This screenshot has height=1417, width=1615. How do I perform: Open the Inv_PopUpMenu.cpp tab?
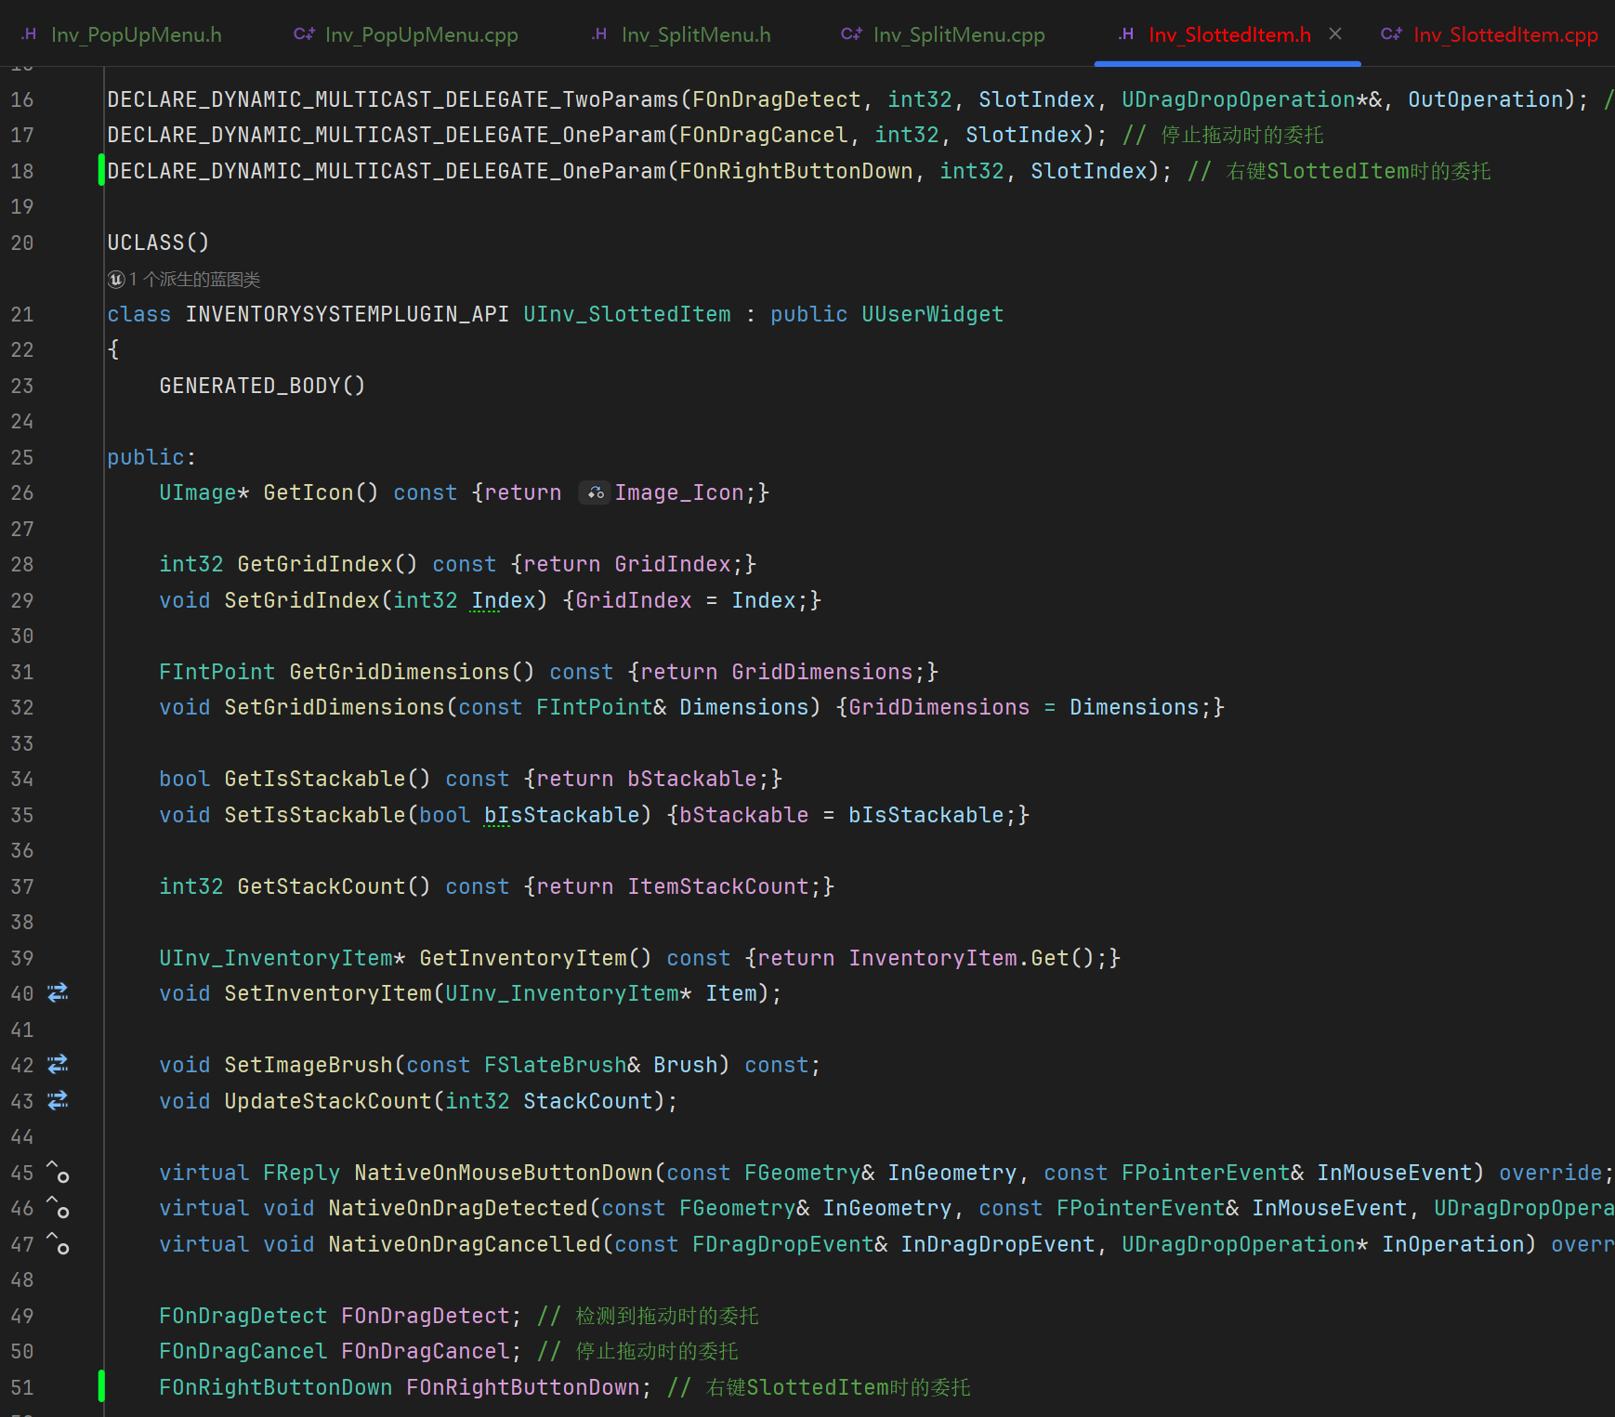click(406, 34)
